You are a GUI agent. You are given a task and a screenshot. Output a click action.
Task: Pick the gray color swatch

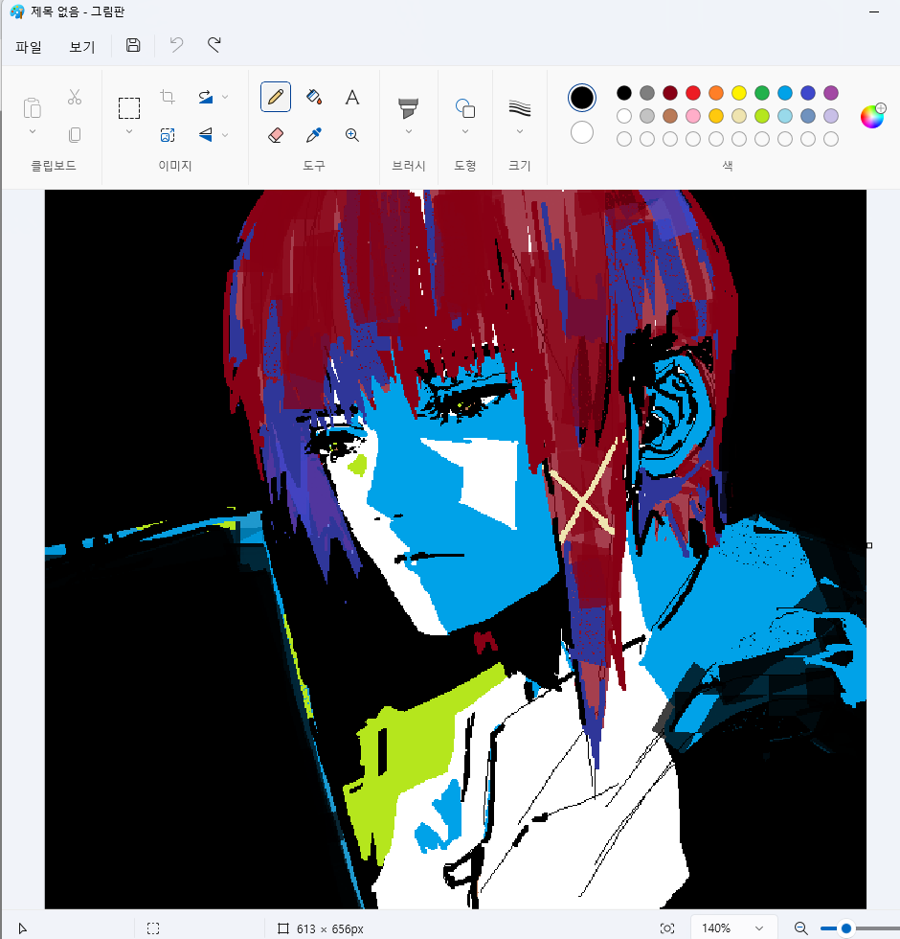pyautogui.click(x=647, y=93)
